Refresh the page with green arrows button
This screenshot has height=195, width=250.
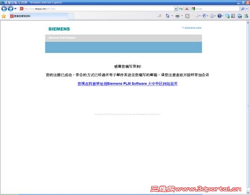[181, 9]
